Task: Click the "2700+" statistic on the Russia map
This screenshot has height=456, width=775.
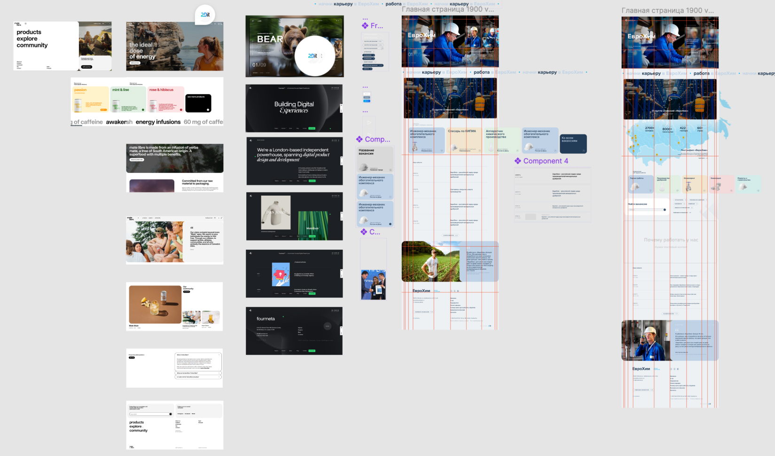Action: pos(649,128)
